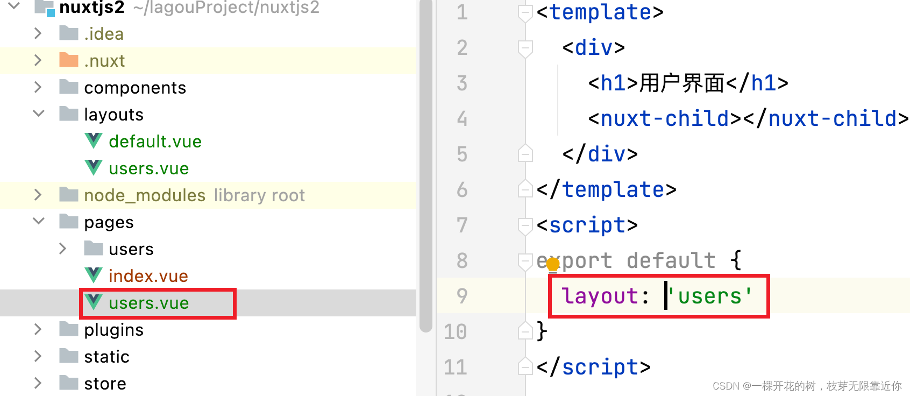Click the h1 text 用户界面

coord(681,83)
